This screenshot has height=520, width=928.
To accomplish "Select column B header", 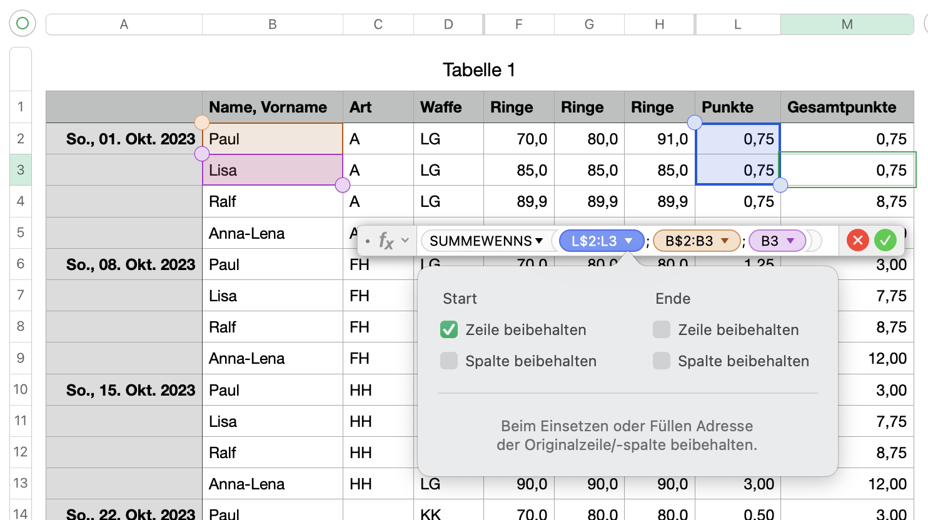I will click(x=273, y=24).
